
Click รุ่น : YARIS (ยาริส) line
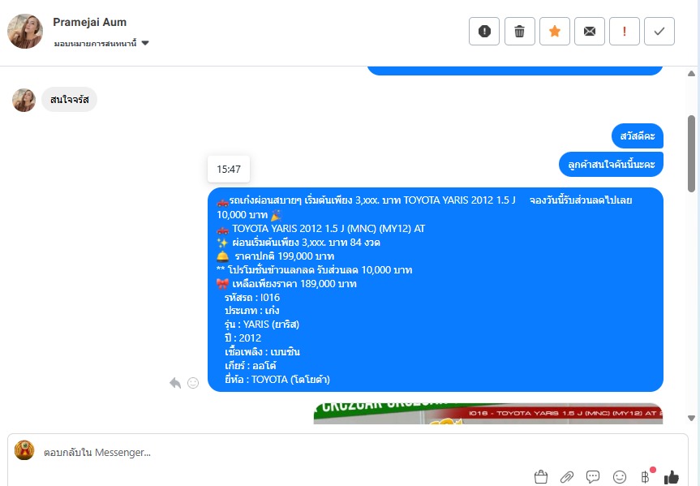coord(262,325)
